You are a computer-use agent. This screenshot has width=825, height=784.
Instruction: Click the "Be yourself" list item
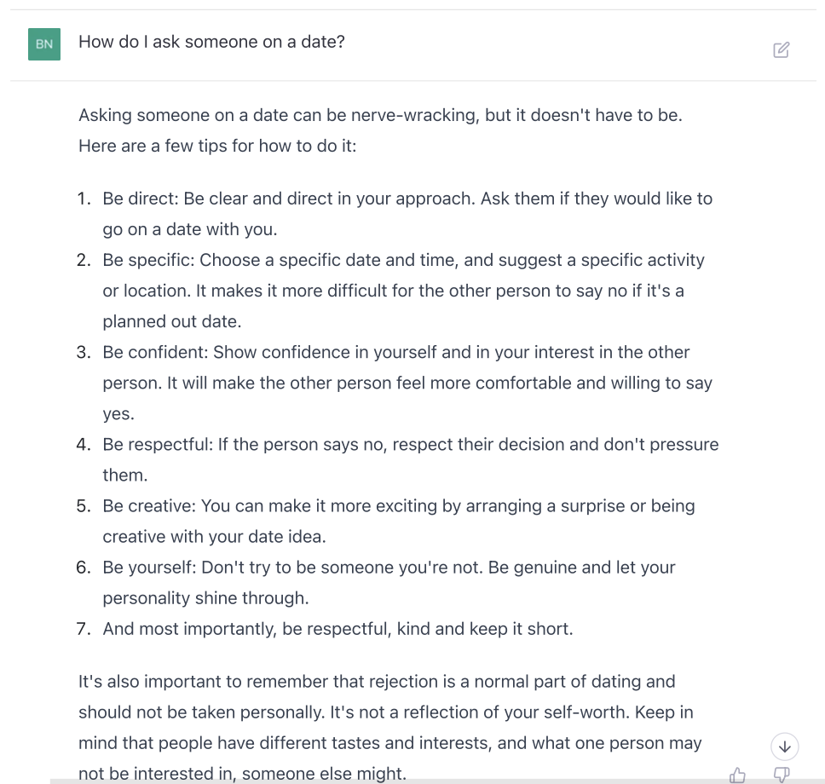click(x=389, y=583)
